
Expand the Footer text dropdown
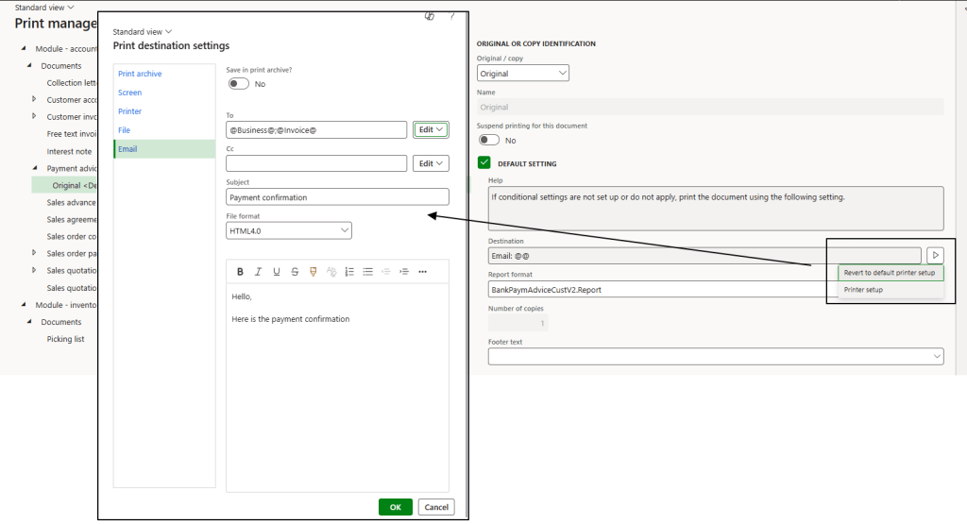[715, 356]
